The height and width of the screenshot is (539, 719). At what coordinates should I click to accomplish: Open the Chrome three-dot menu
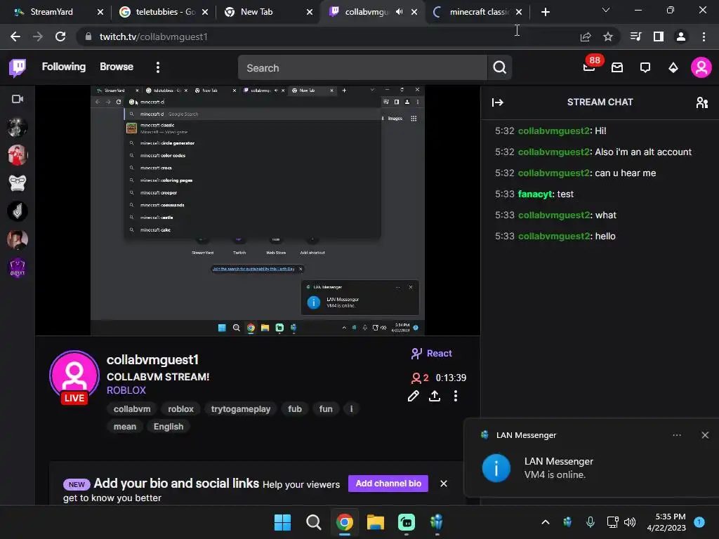pyautogui.click(x=704, y=36)
